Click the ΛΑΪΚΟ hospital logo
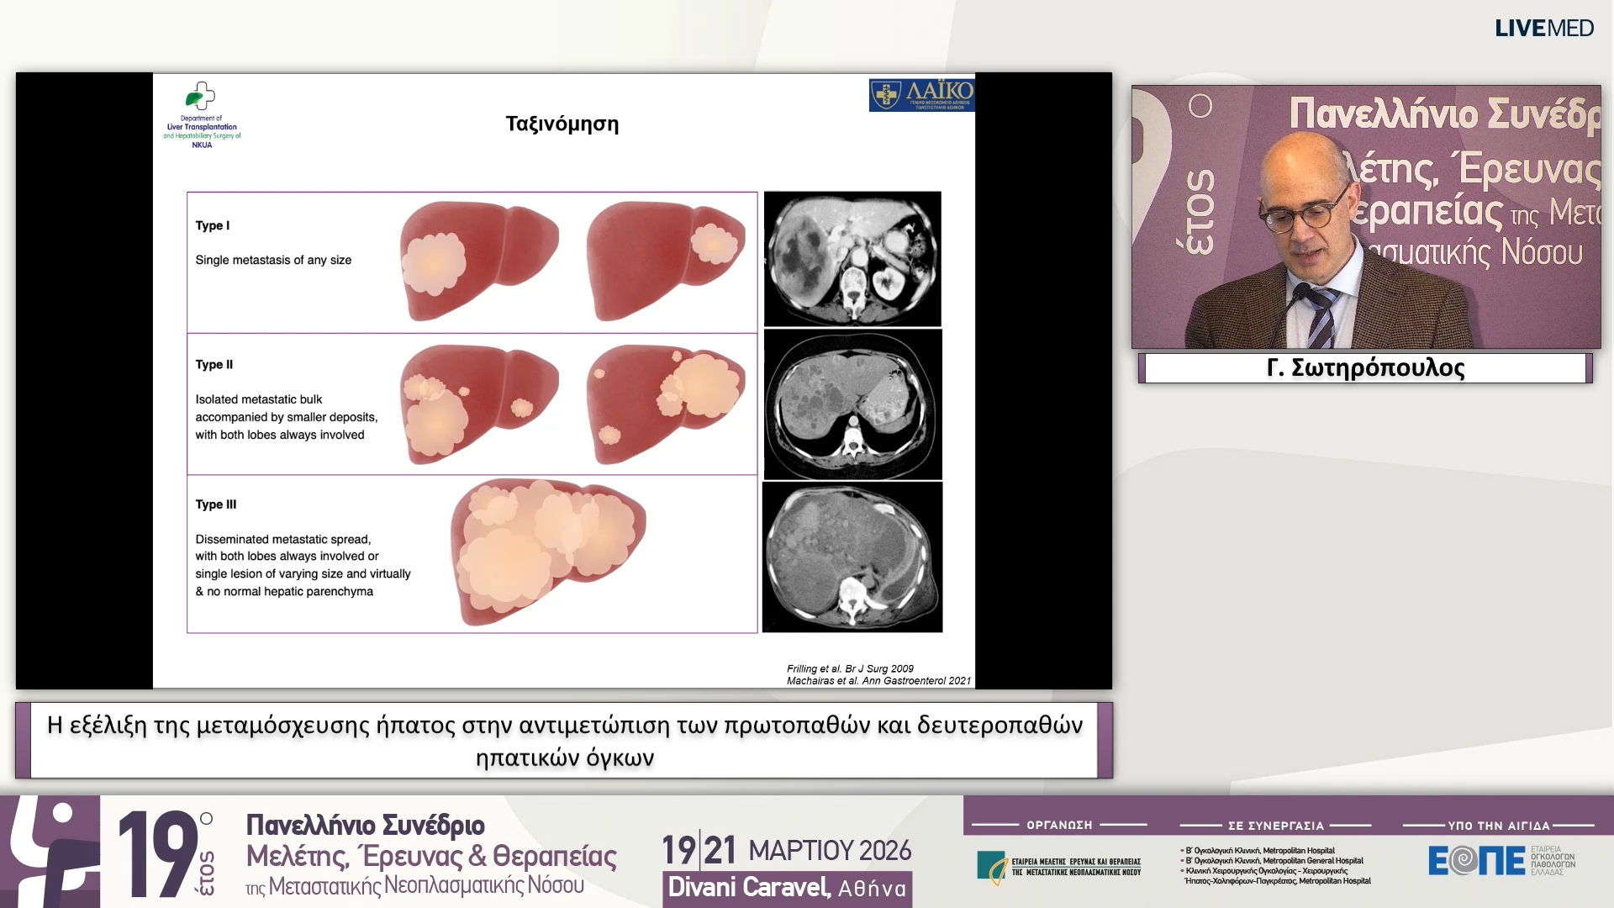 (x=921, y=95)
